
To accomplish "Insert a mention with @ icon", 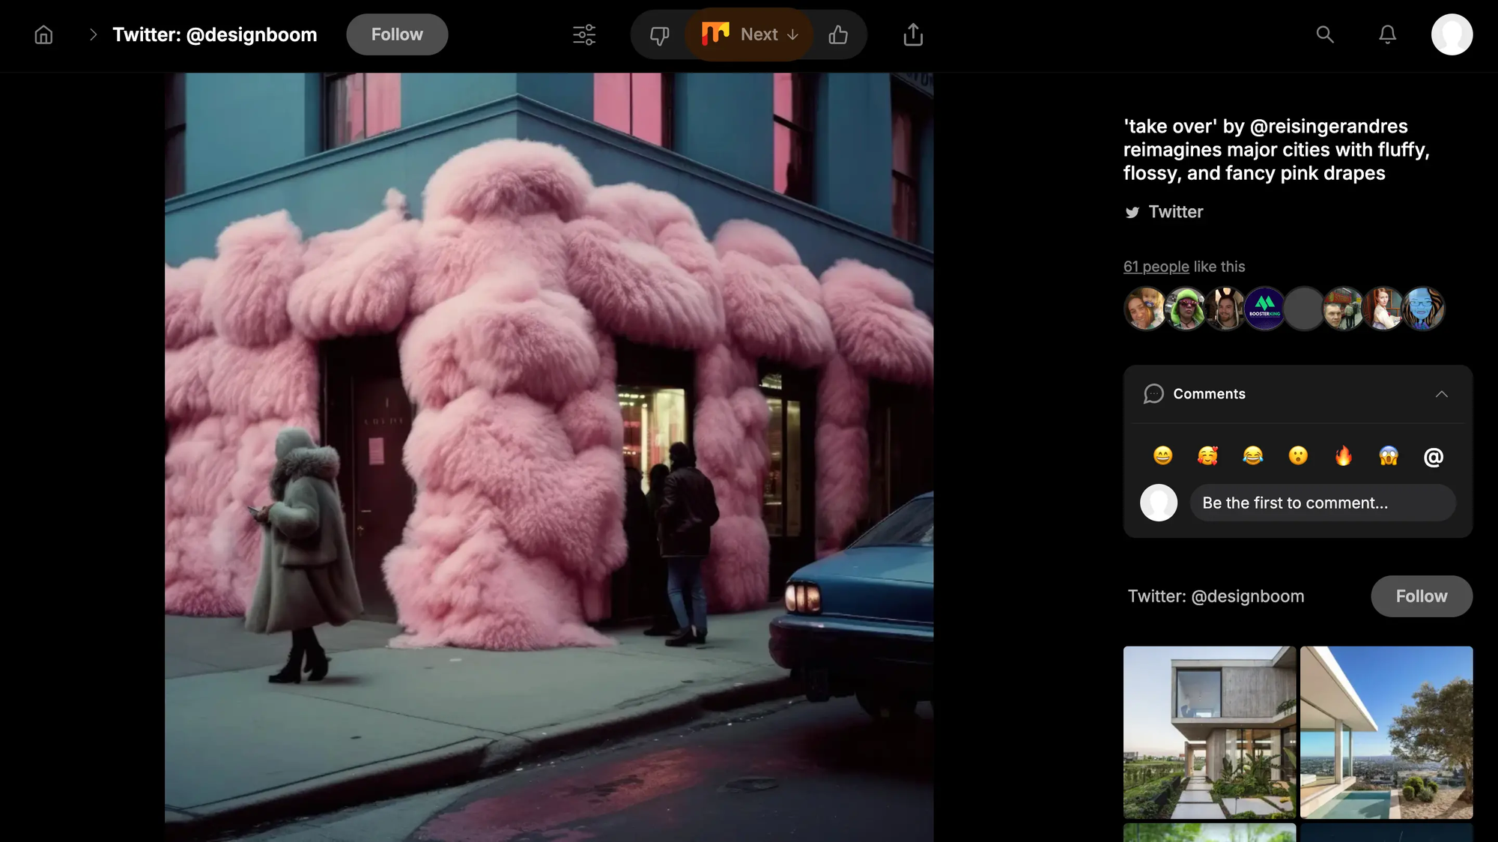I will 1433,457.
